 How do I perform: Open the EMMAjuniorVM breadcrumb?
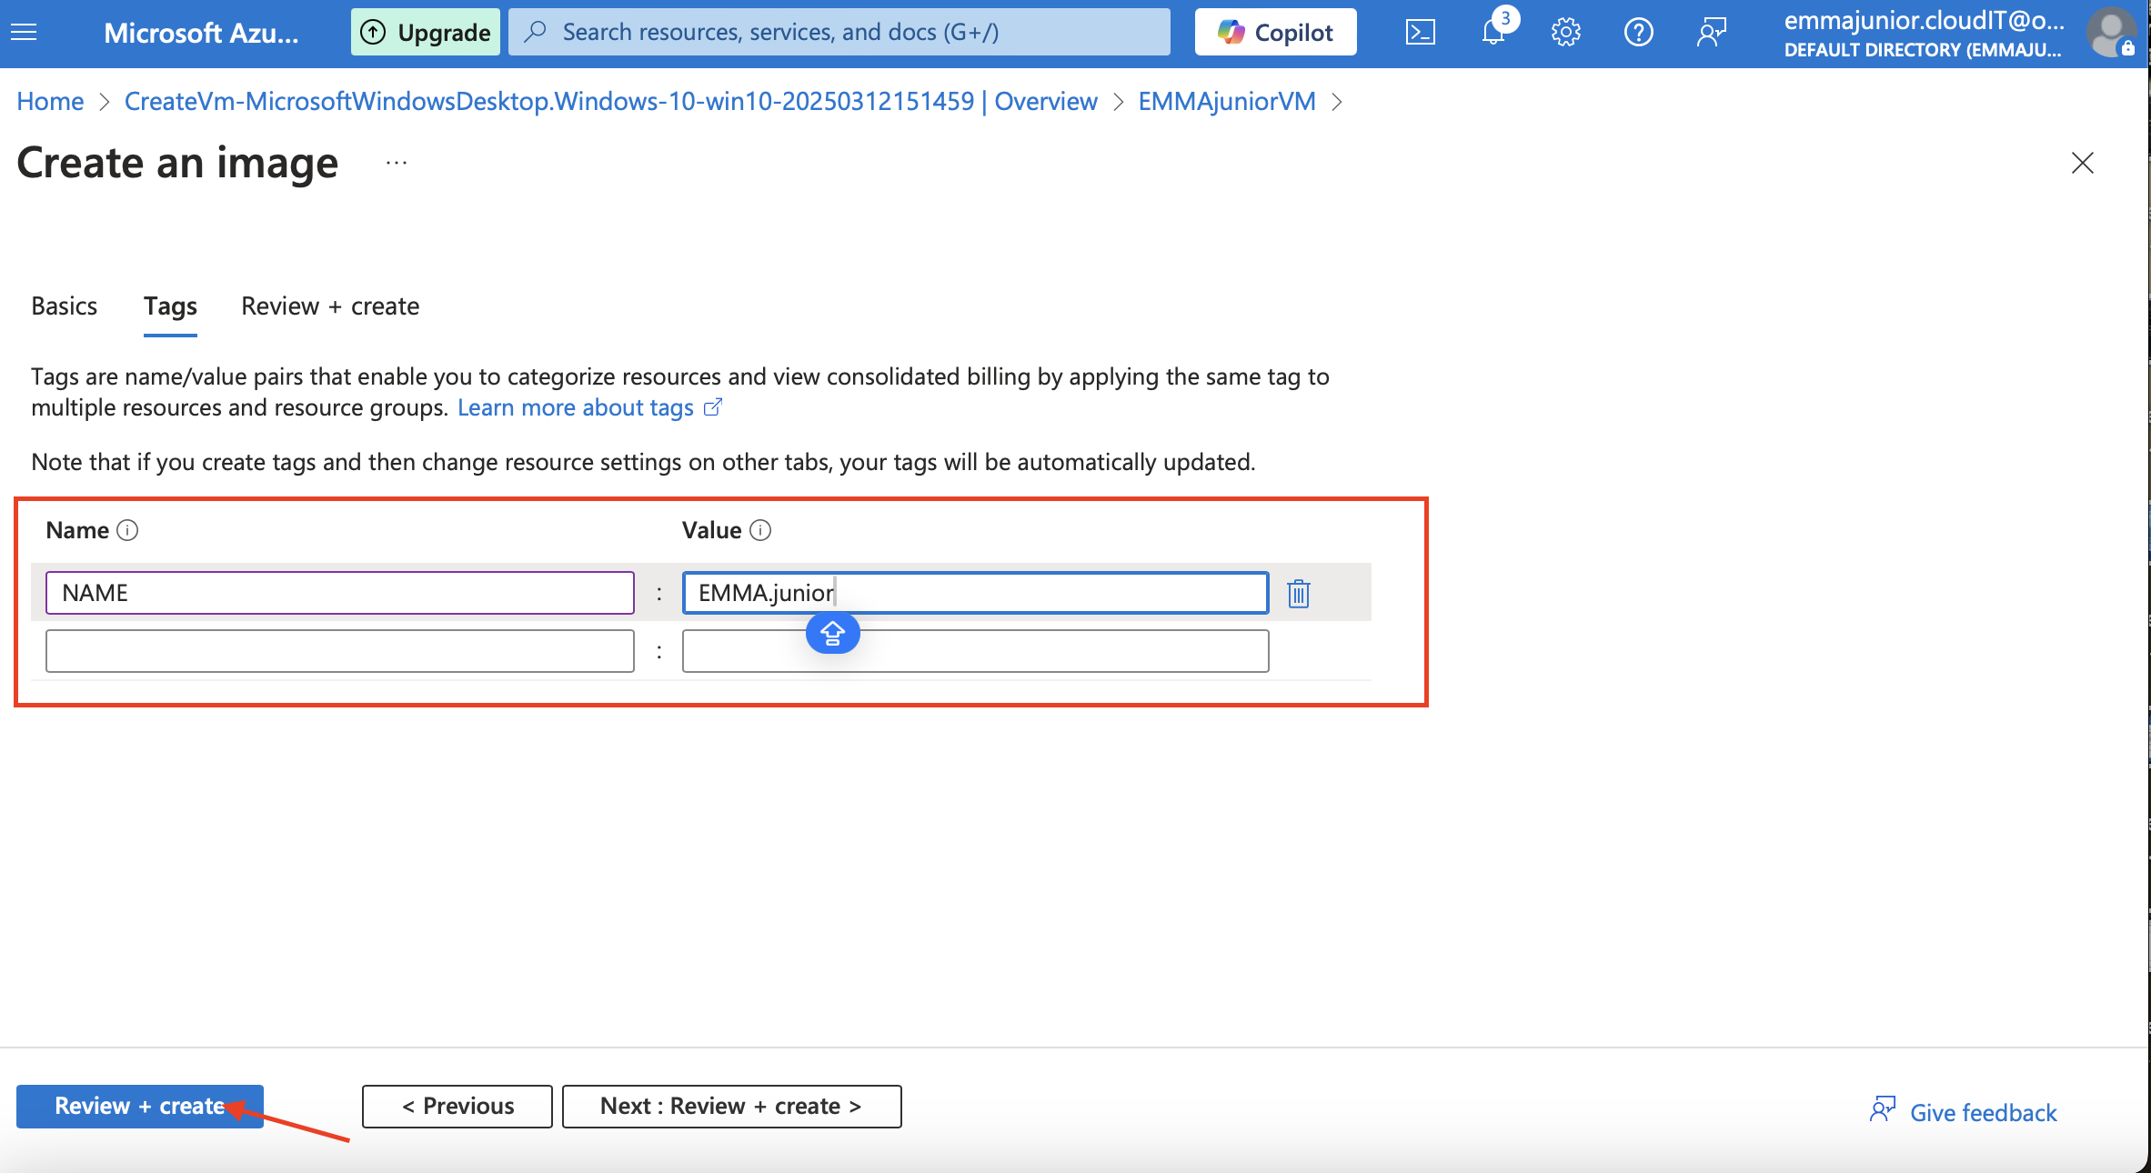(1227, 101)
